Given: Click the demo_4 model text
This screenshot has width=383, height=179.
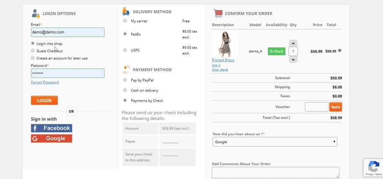Looking at the screenshot, I should pyautogui.click(x=255, y=51).
